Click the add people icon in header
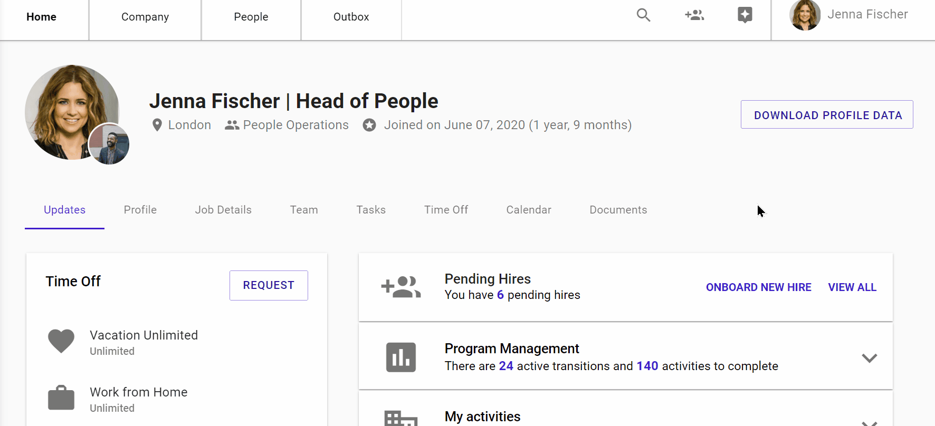Image resolution: width=935 pixels, height=426 pixels. (694, 15)
